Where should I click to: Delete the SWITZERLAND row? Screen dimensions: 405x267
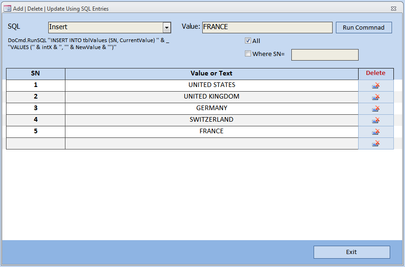pyautogui.click(x=376, y=120)
